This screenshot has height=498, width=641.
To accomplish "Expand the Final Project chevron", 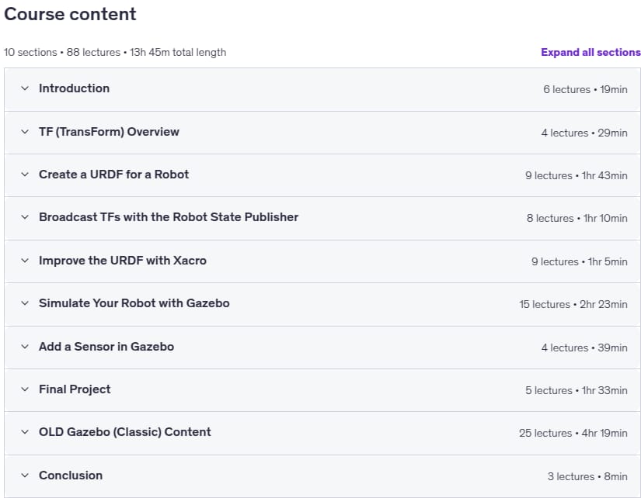I will tap(25, 389).
